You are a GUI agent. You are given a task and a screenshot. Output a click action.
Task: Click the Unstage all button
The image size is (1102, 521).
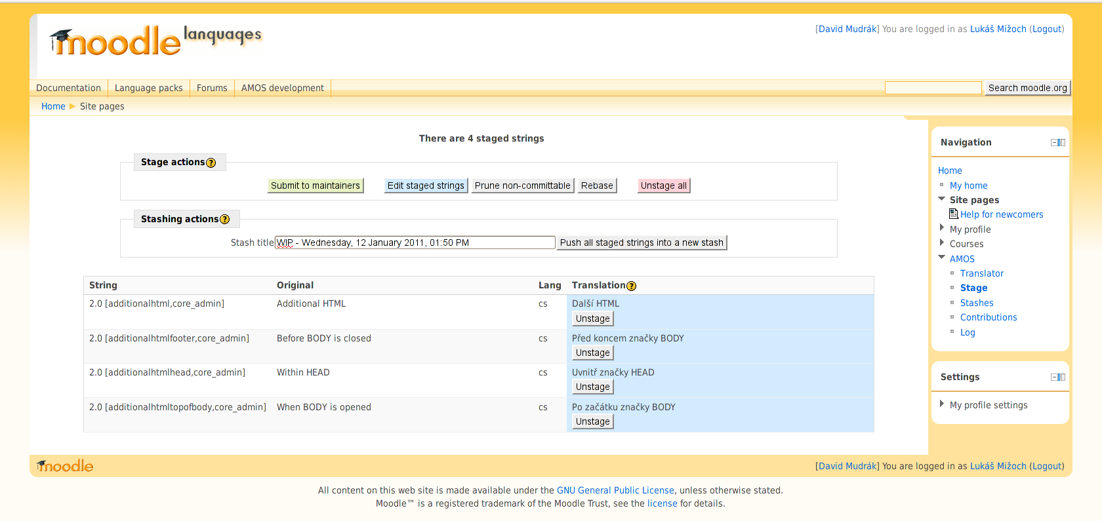point(664,185)
